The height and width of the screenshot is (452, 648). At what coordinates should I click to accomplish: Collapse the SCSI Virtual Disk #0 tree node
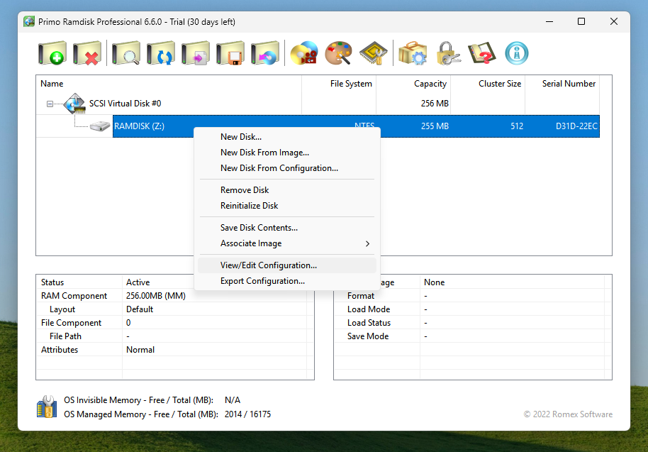point(50,103)
